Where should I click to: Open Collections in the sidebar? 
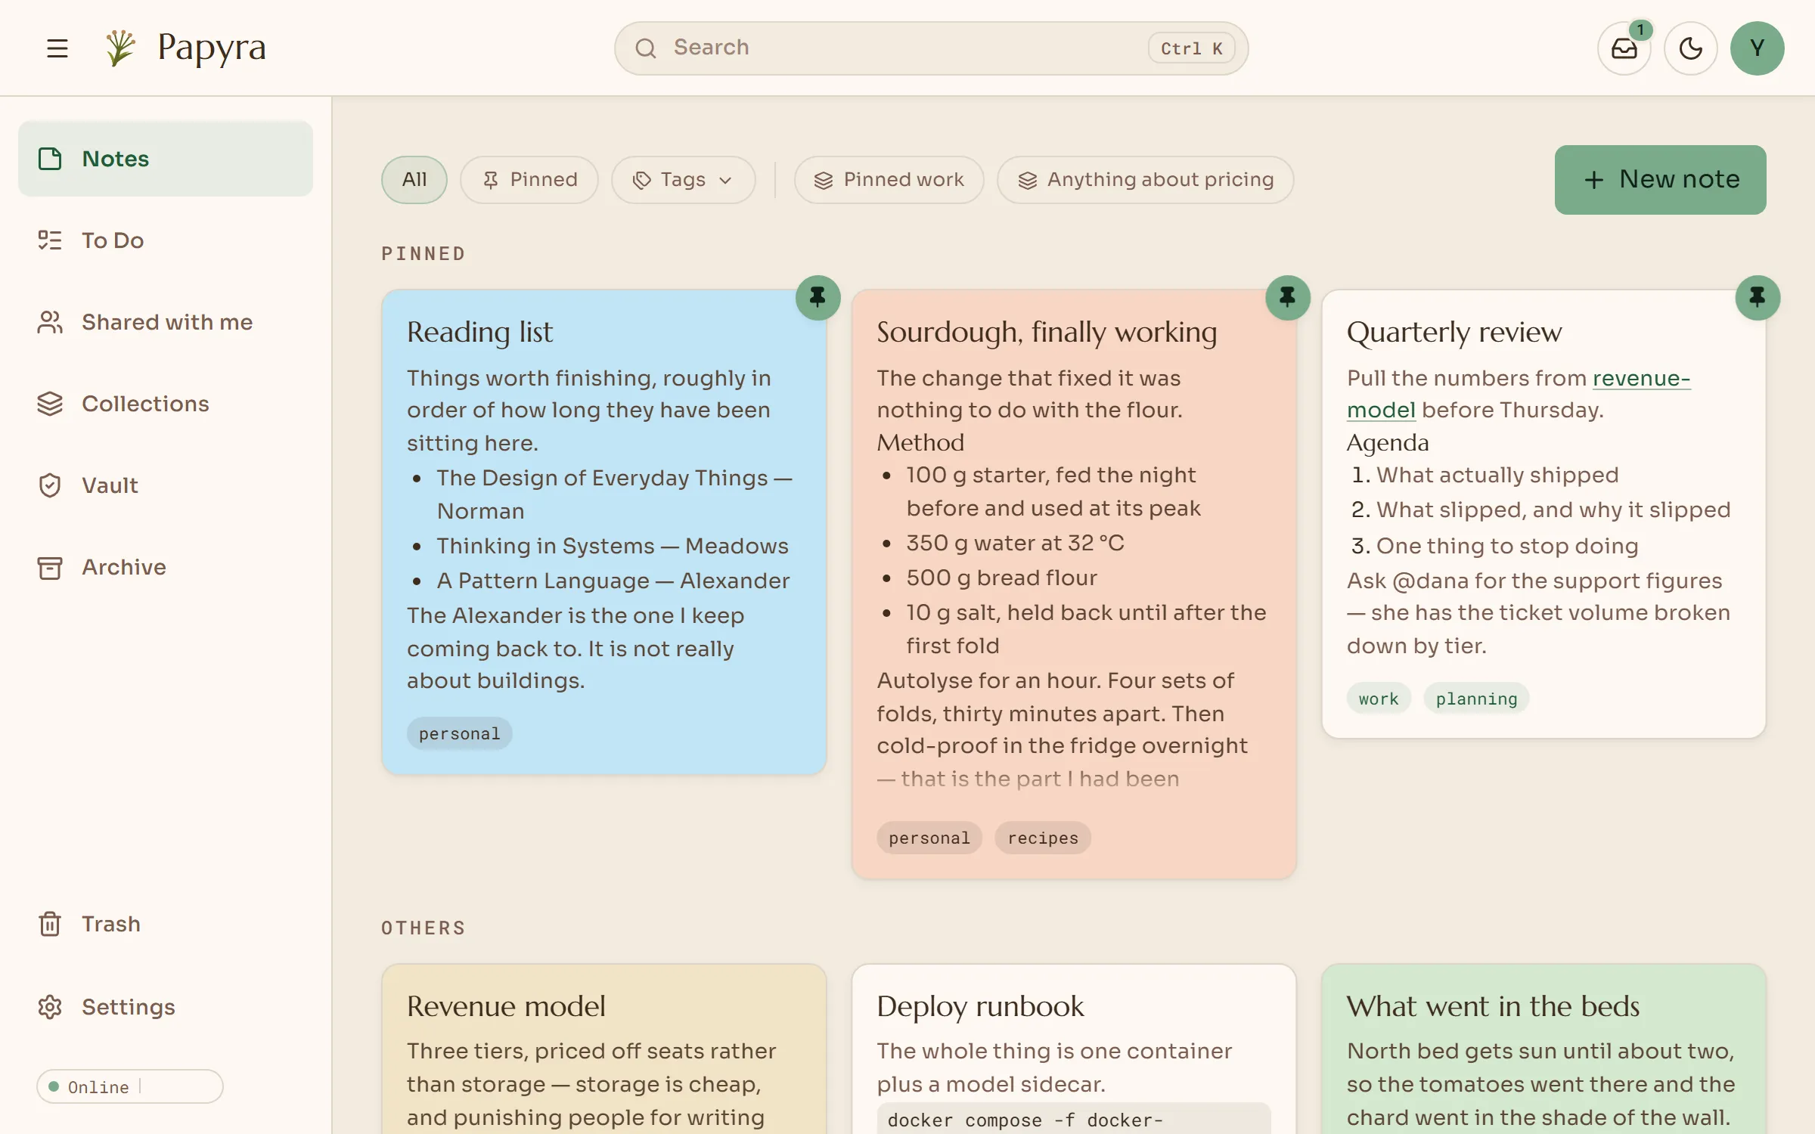tap(166, 404)
